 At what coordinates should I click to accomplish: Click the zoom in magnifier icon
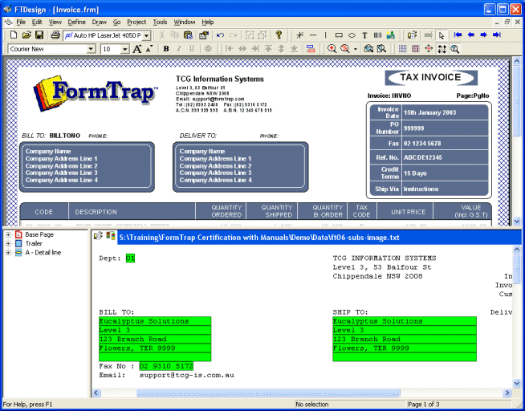tap(332, 49)
